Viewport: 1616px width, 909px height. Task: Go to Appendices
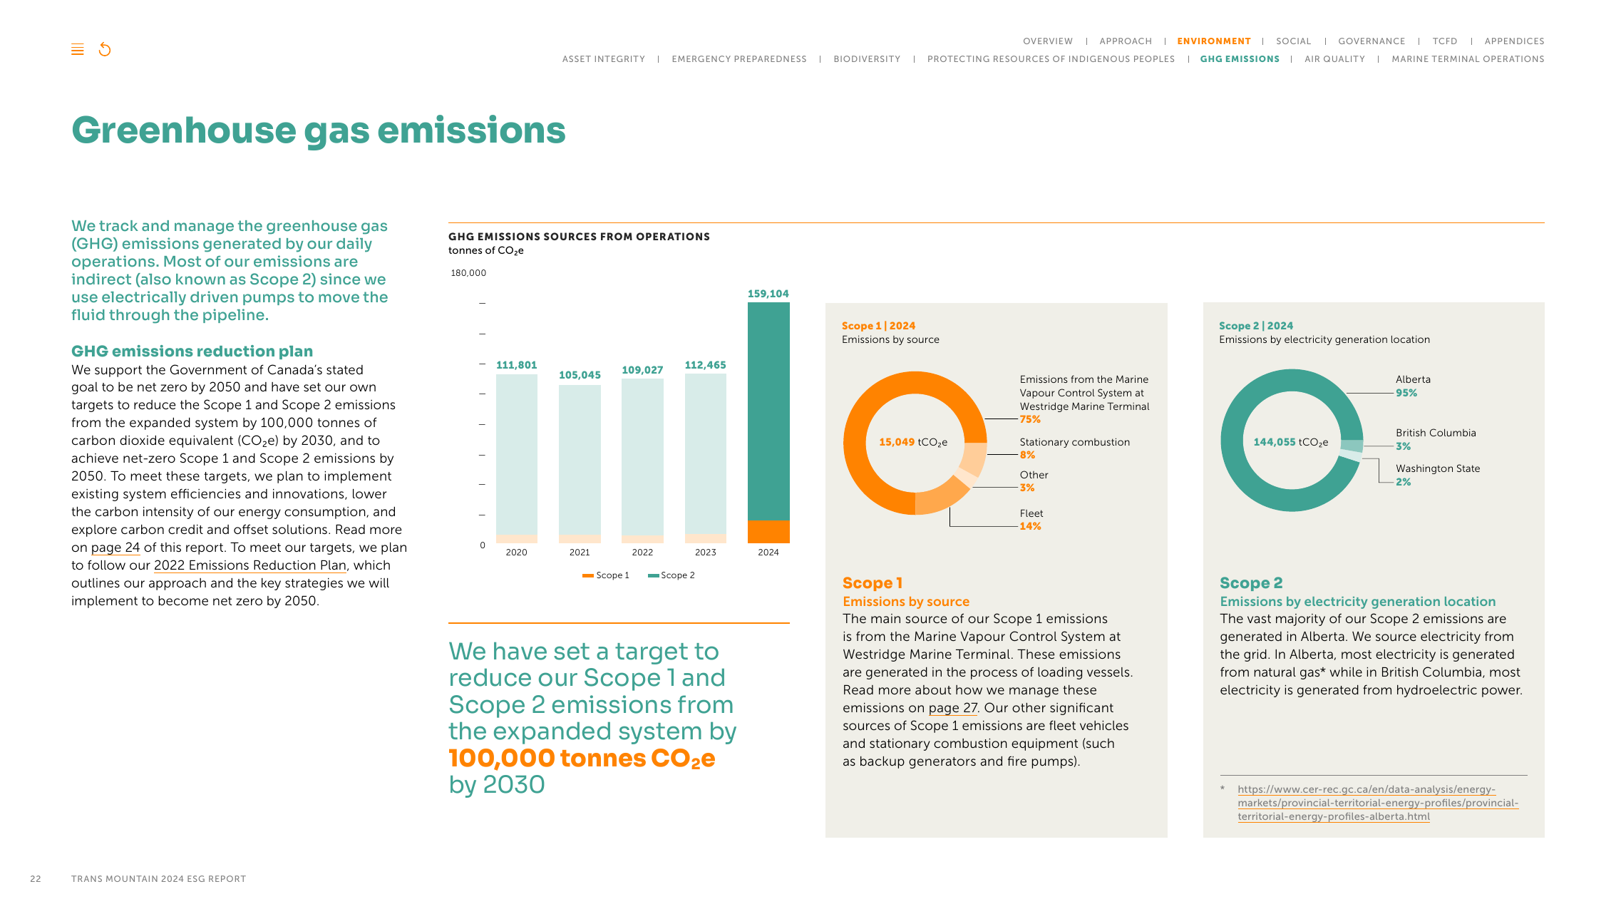point(1515,41)
